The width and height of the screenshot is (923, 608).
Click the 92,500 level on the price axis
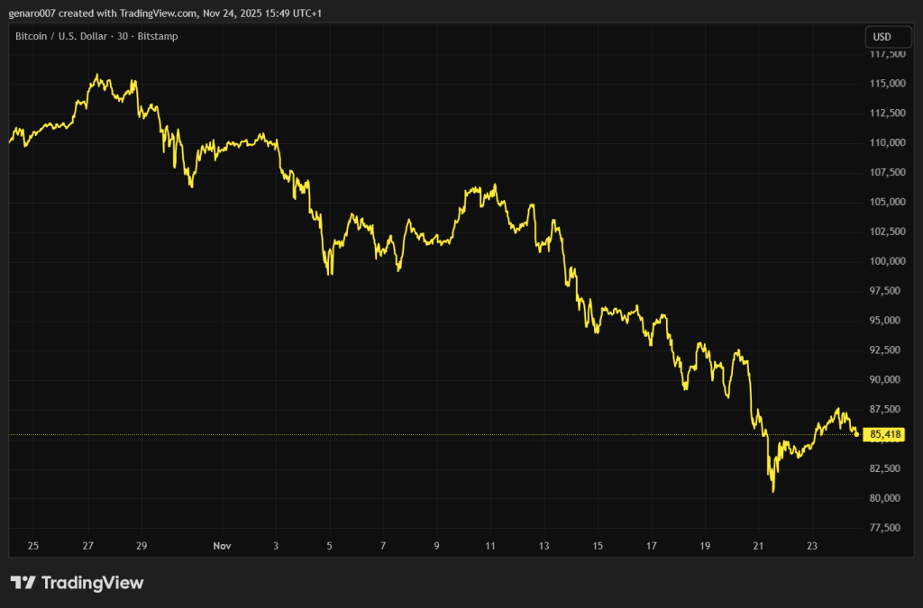tap(887, 350)
